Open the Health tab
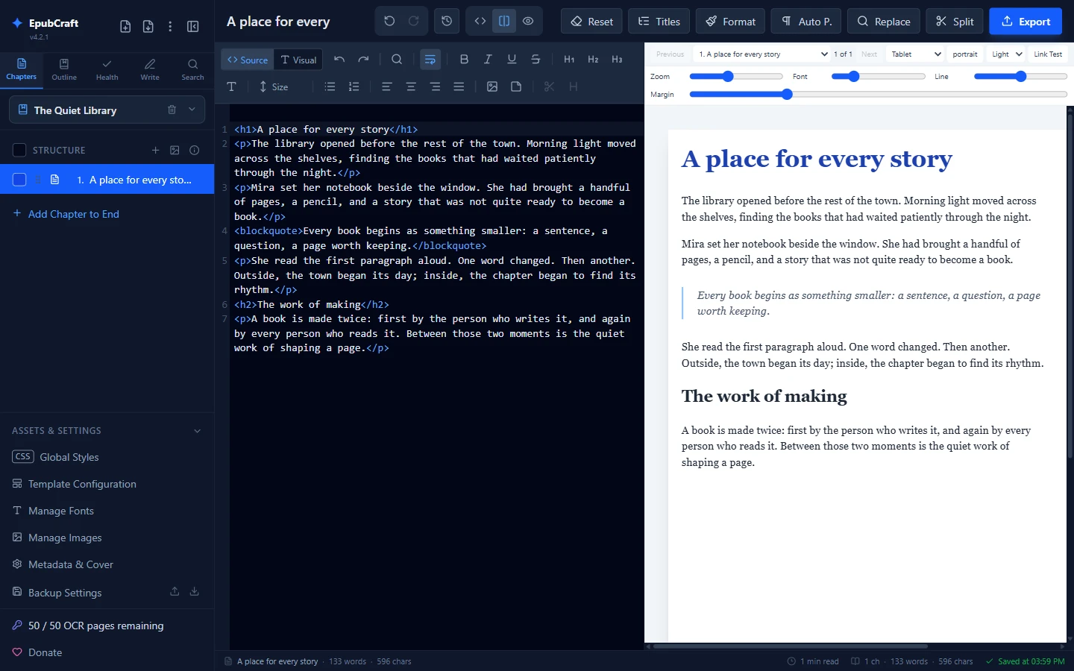This screenshot has height=671, width=1074. [107, 69]
